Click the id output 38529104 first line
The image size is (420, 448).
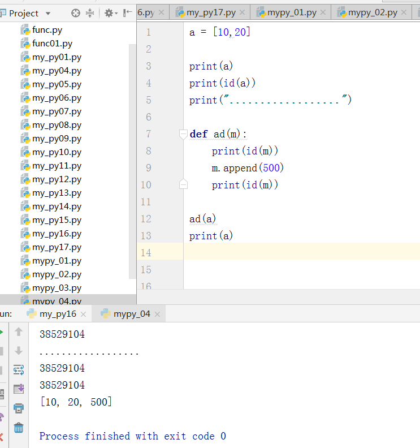click(x=62, y=334)
